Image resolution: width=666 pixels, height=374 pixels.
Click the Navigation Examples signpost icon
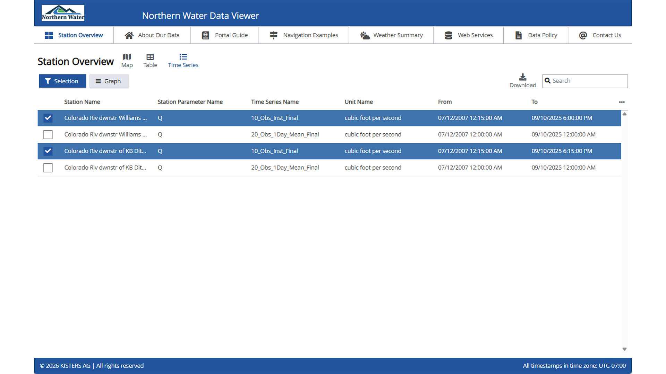pos(274,35)
